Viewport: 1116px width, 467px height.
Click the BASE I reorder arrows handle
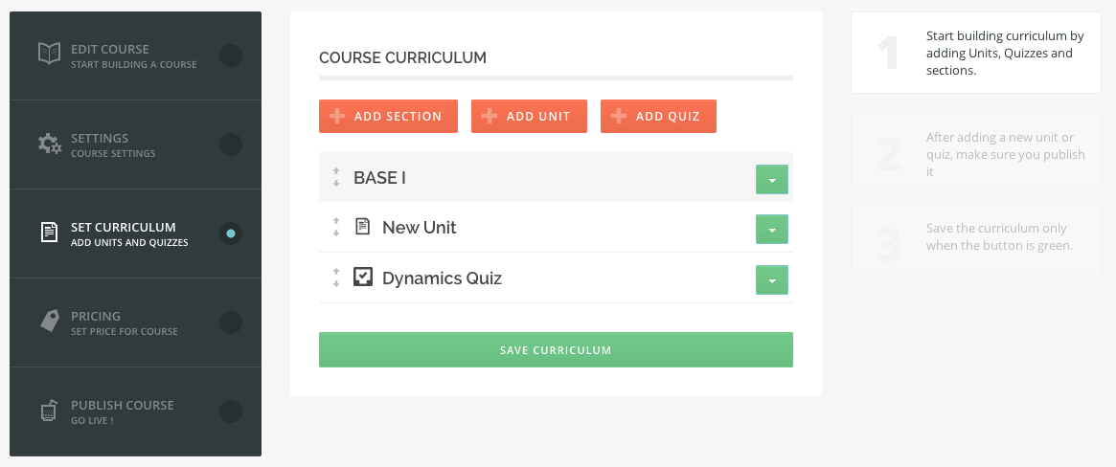(x=336, y=177)
